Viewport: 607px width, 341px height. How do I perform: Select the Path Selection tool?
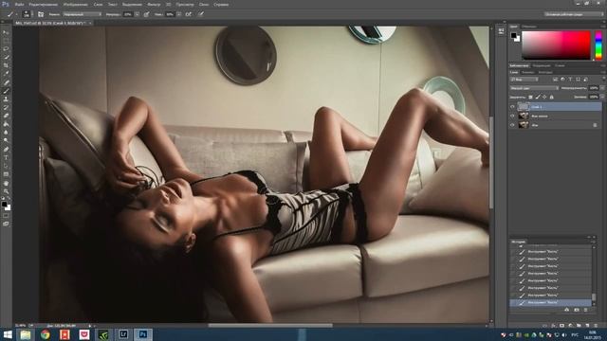6,166
